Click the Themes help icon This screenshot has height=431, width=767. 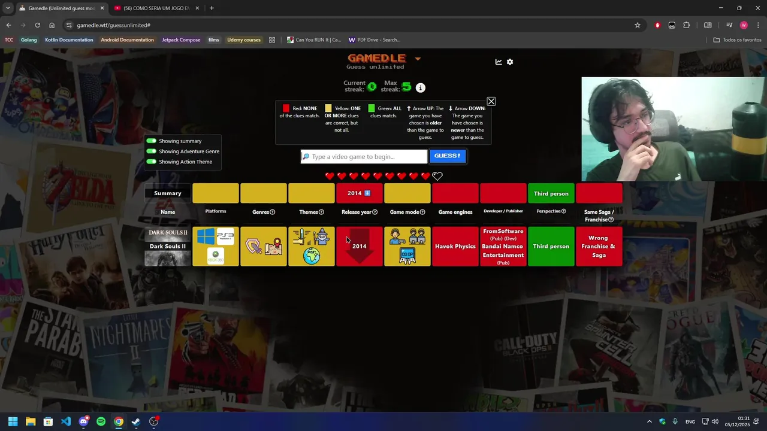pos(321,212)
